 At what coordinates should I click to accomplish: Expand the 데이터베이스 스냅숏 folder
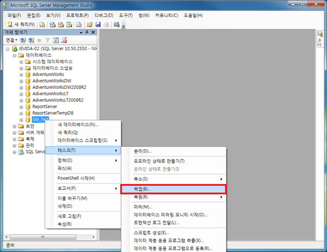21,69
